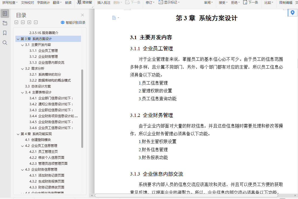Select 4.3.1 添加财务记录页面 entry

click(x=47, y=176)
